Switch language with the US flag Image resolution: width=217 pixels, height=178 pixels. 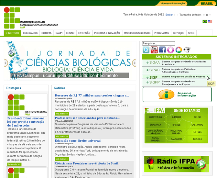[x=210, y=21]
